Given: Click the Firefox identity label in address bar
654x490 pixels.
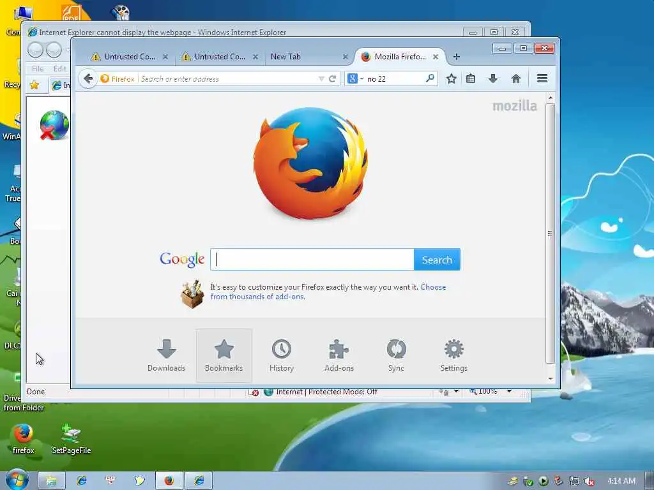Looking at the screenshot, I should [118, 78].
